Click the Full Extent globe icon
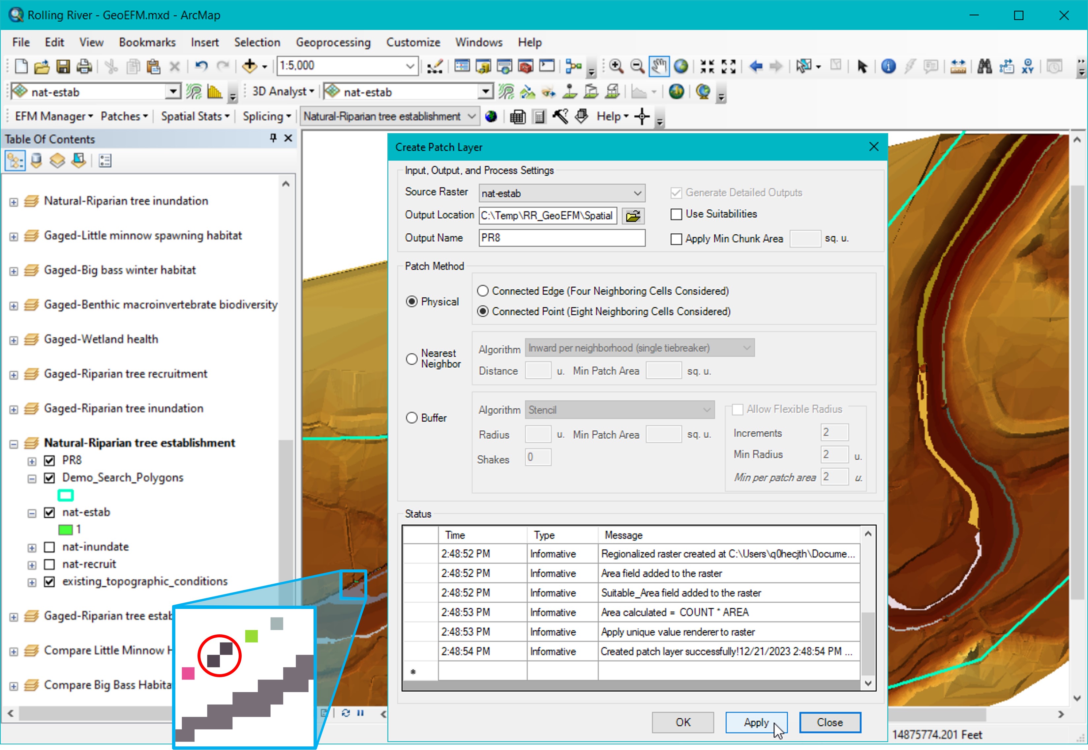Screen dimensions: 1088x750 680,66
